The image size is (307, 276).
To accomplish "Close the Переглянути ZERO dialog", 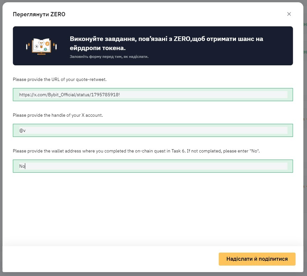I will tap(289, 14).
